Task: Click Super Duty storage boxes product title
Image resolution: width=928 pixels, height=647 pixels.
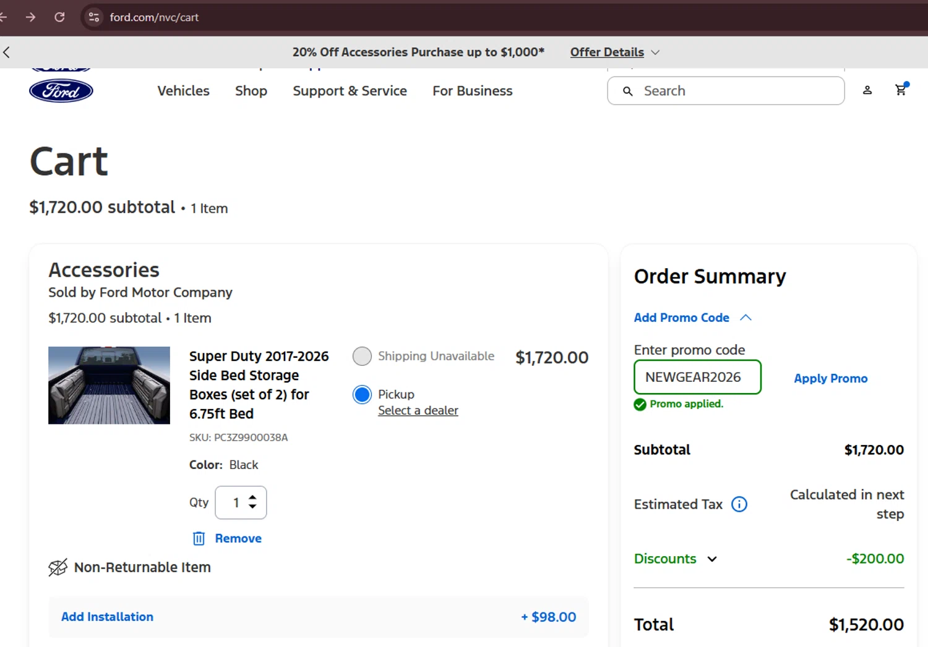Action: coord(259,385)
